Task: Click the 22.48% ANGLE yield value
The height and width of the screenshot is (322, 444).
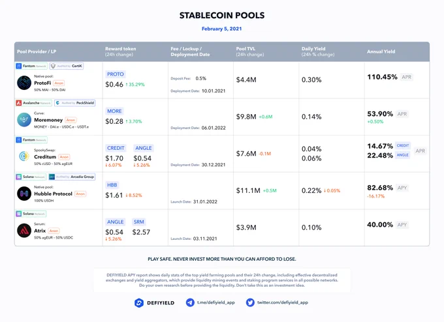Action: point(380,156)
